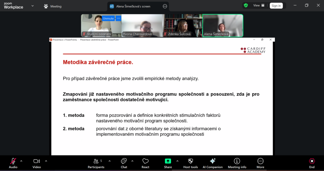This screenshot has height=171, width=324.
Task: Click the PowerPoint icon in shared window title
Action: (x=51, y=40)
